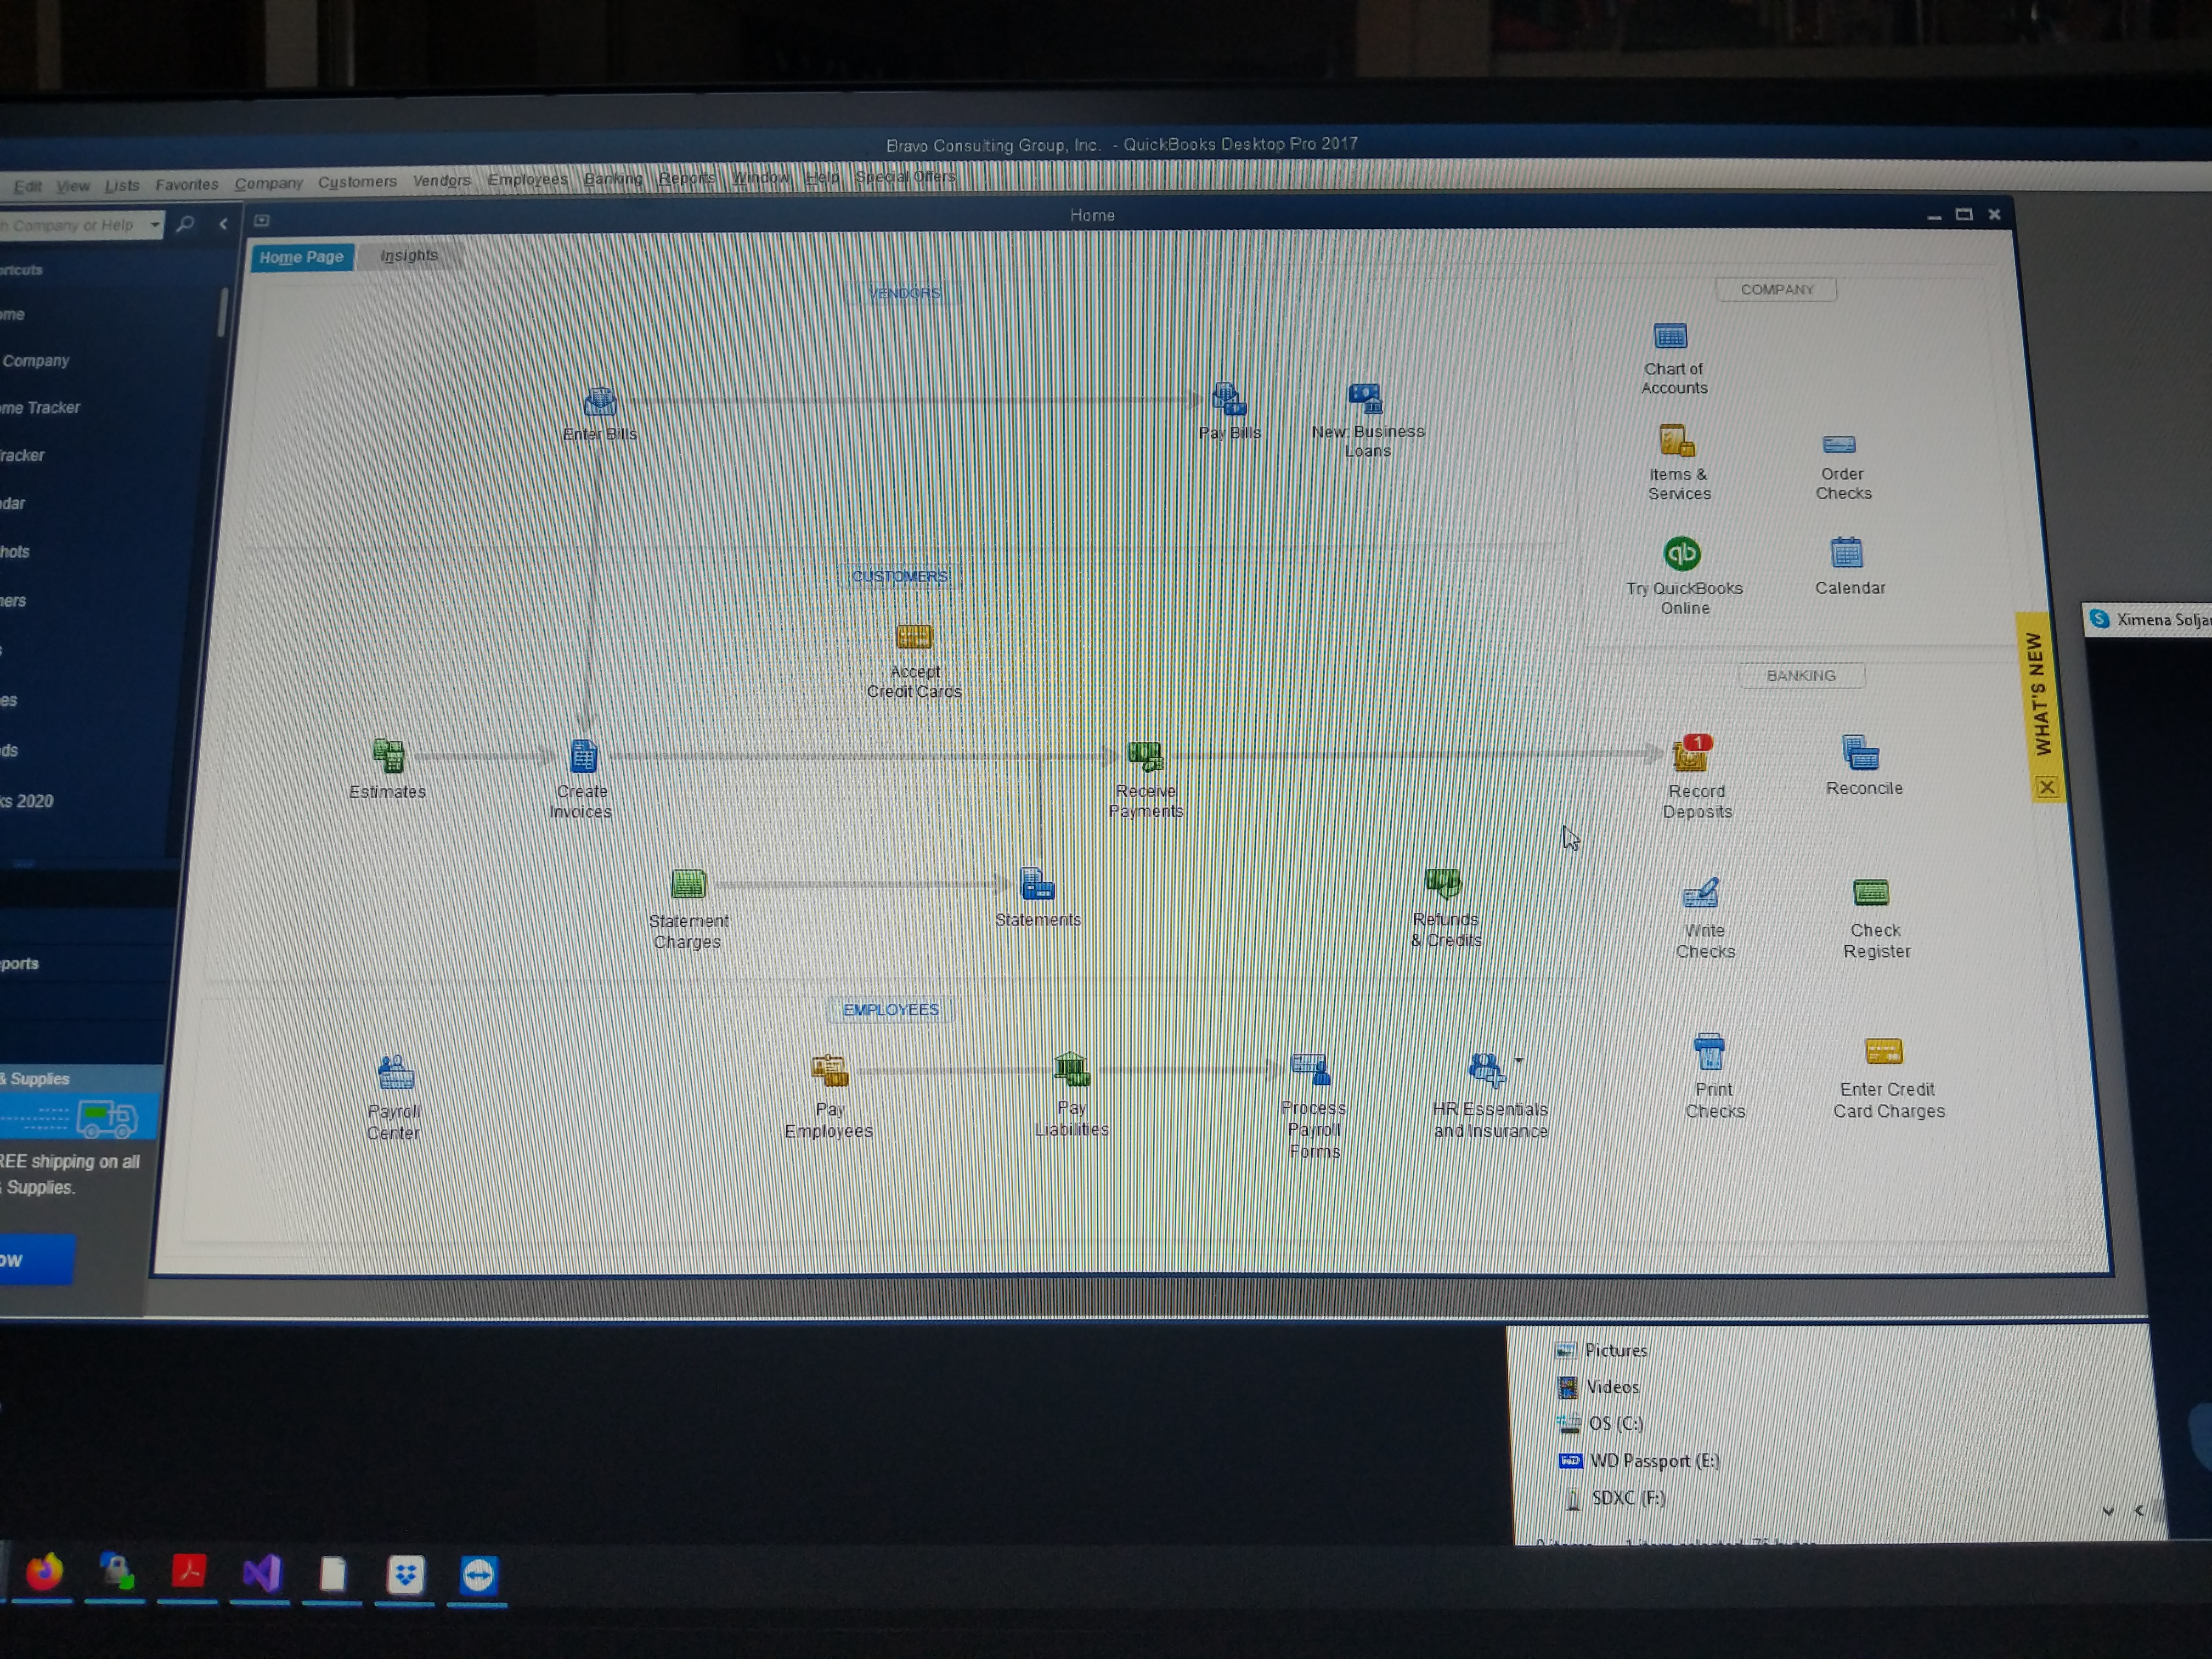This screenshot has width=2212, height=1659.
Task: Open the Lists menu
Action: coord(122,186)
